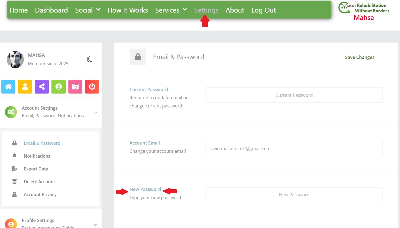Expand the Profile Settings chevron
This screenshot has height=228, width=400.
(x=95, y=225)
